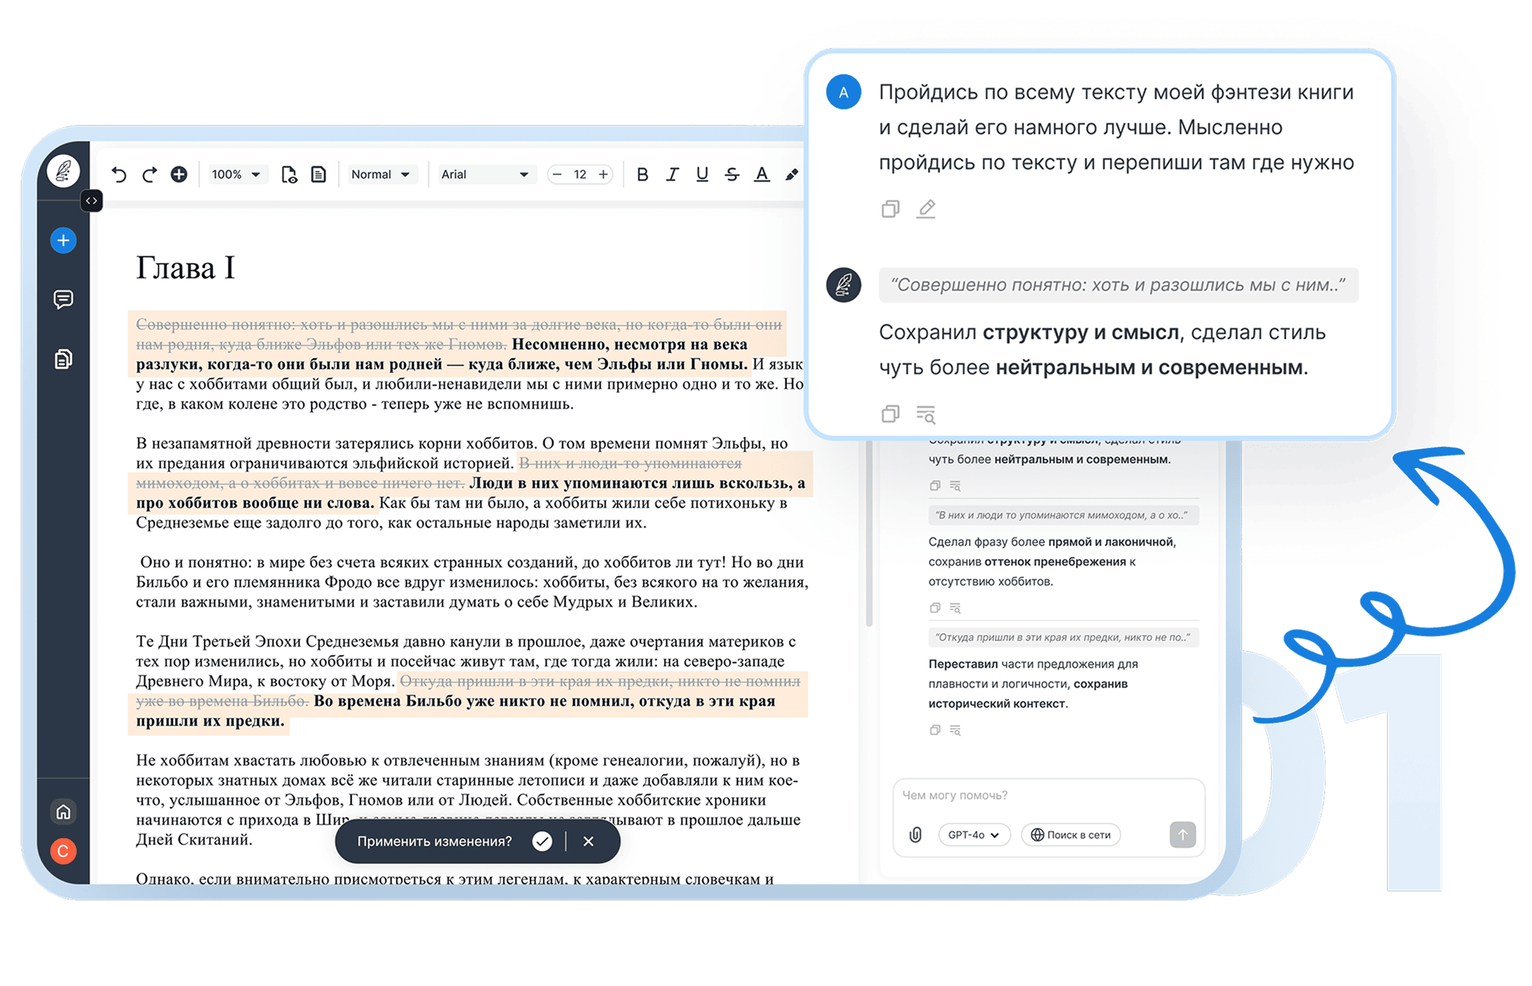Screen dimensions: 1532x986
Task: Copy the assistant reply in the popup
Action: click(x=890, y=414)
